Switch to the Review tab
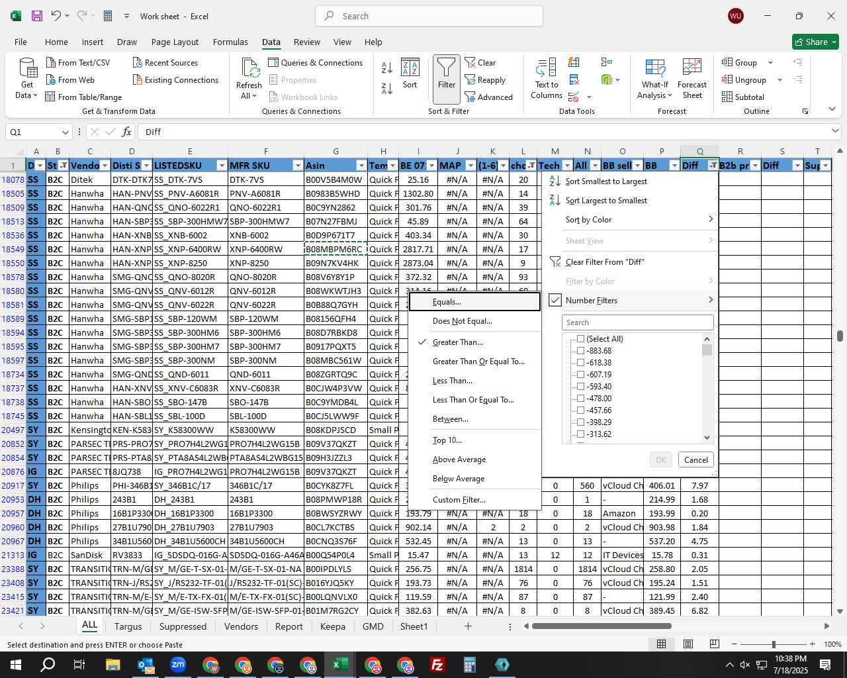This screenshot has height=678, width=847. 307,42
